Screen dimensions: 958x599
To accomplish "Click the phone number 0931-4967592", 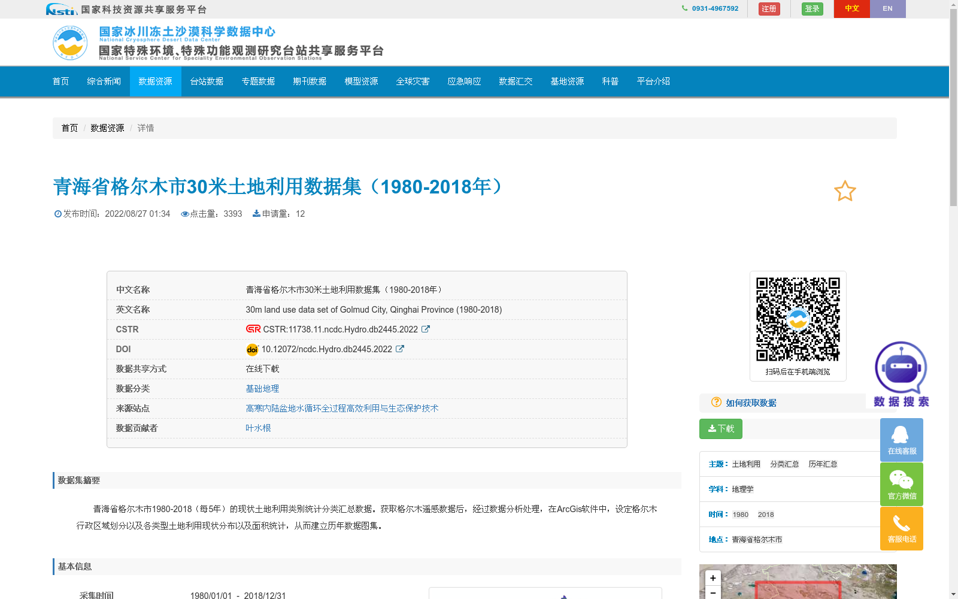I will [715, 8].
